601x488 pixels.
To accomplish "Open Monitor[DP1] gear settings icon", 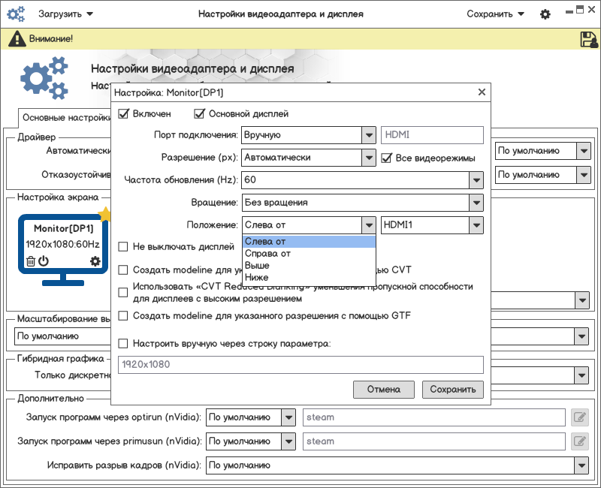I will click(95, 261).
